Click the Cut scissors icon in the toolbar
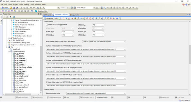191x102 pixels. pos(21,8)
